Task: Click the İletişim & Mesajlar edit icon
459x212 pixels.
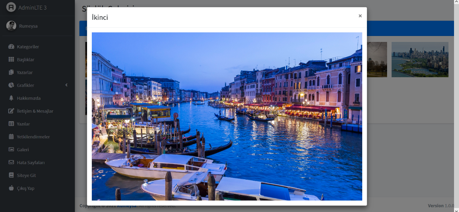Action: pos(11,111)
